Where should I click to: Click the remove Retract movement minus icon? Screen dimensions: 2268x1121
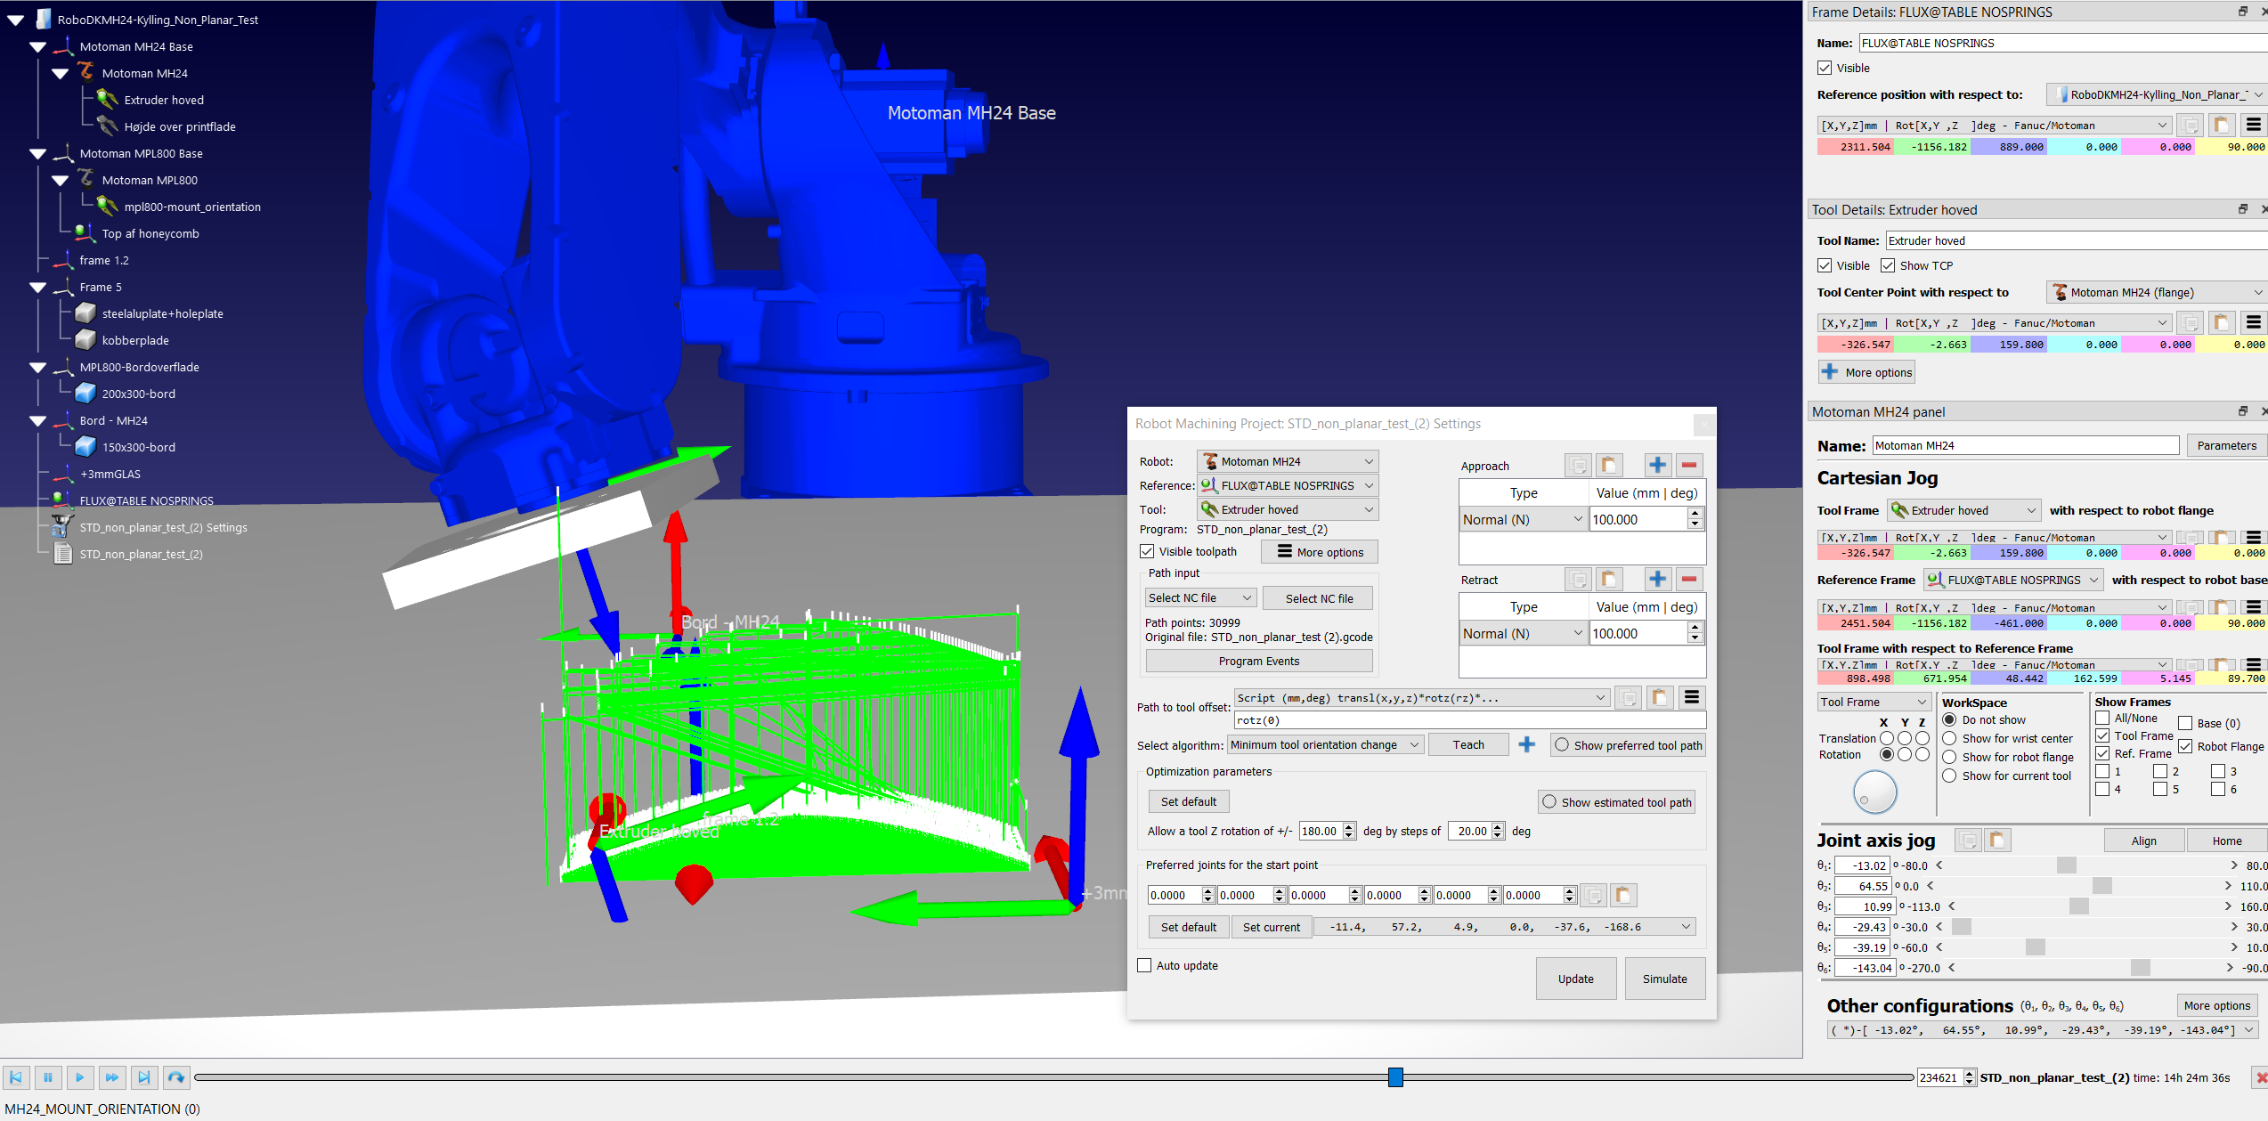click(1689, 579)
